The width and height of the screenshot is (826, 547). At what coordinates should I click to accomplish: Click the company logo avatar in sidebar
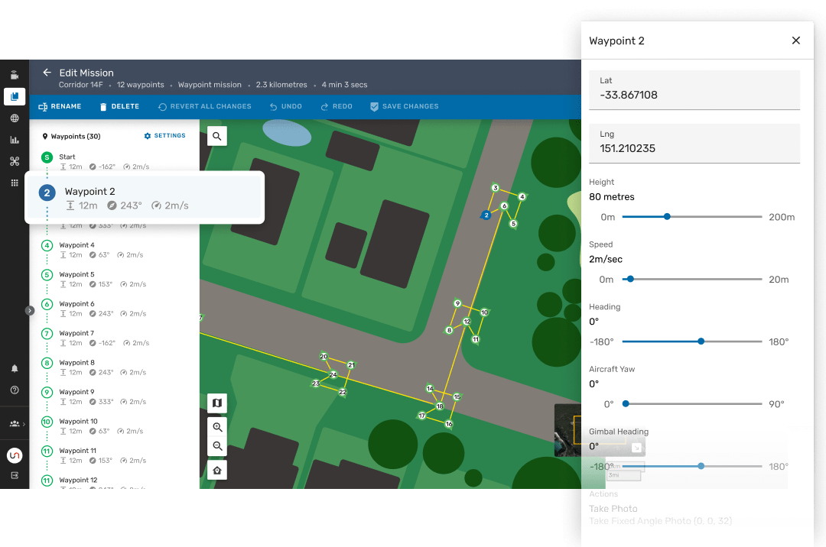coord(15,455)
